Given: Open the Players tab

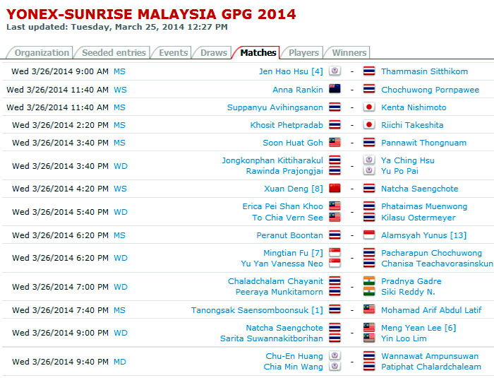Looking at the screenshot, I should pyautogui.click(x=303, y=53).
